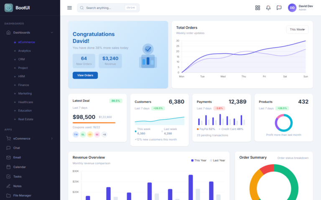Click the Payments bar chart
This screenshot has width=321, height=200.
point(222,120)
